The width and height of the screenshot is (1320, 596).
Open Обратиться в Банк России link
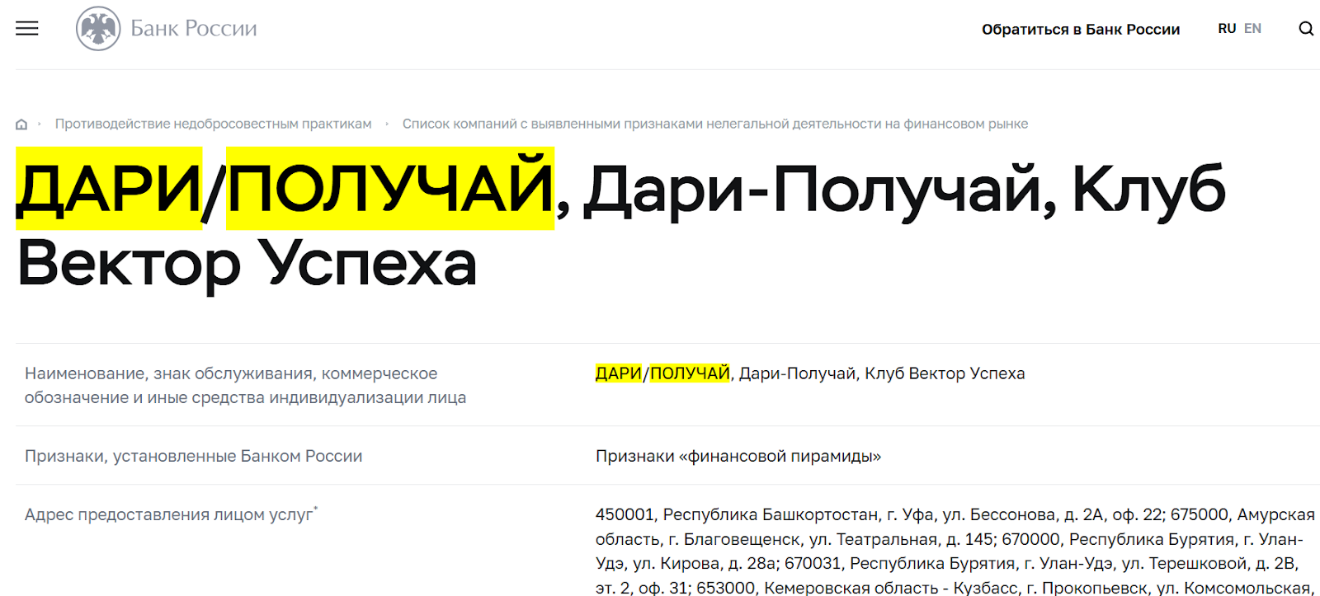click(1081, 30)
